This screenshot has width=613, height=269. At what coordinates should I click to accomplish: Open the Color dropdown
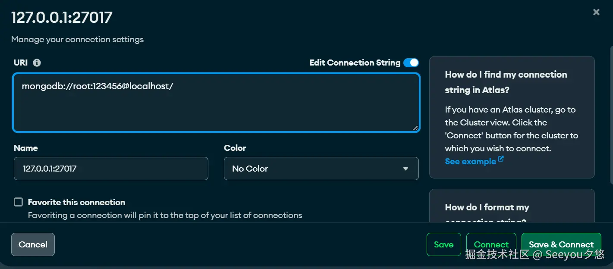321,169
